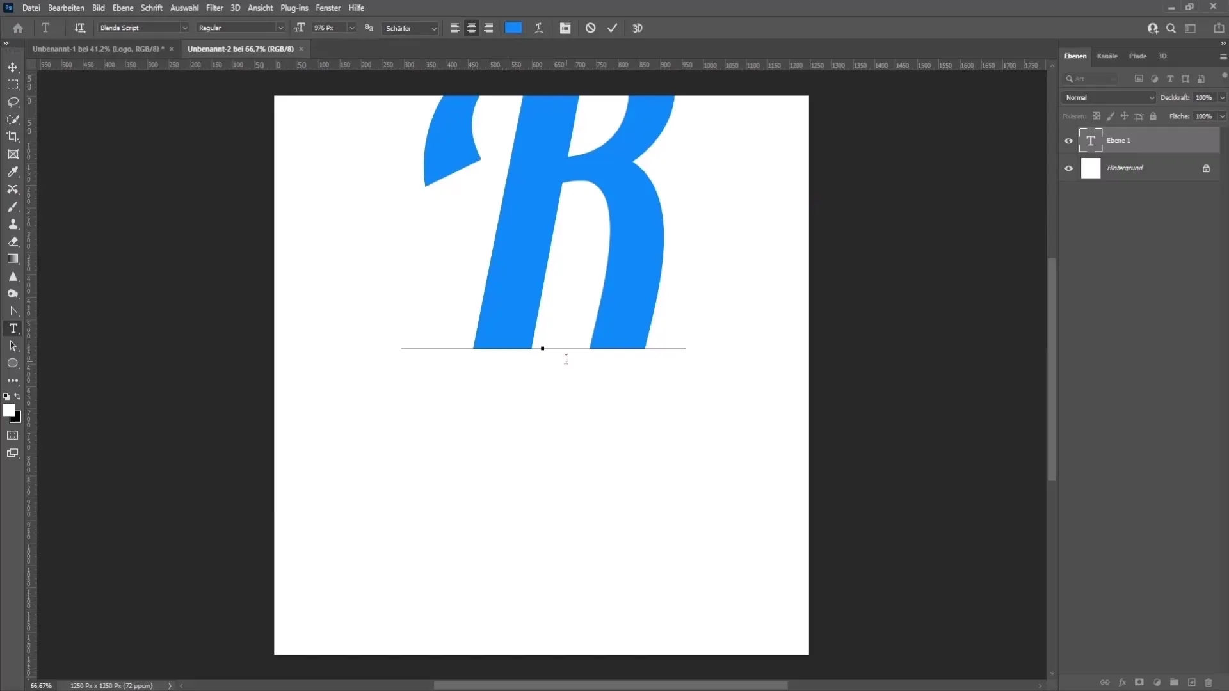Select the Eyedropper tool

[x=13, y=171]
